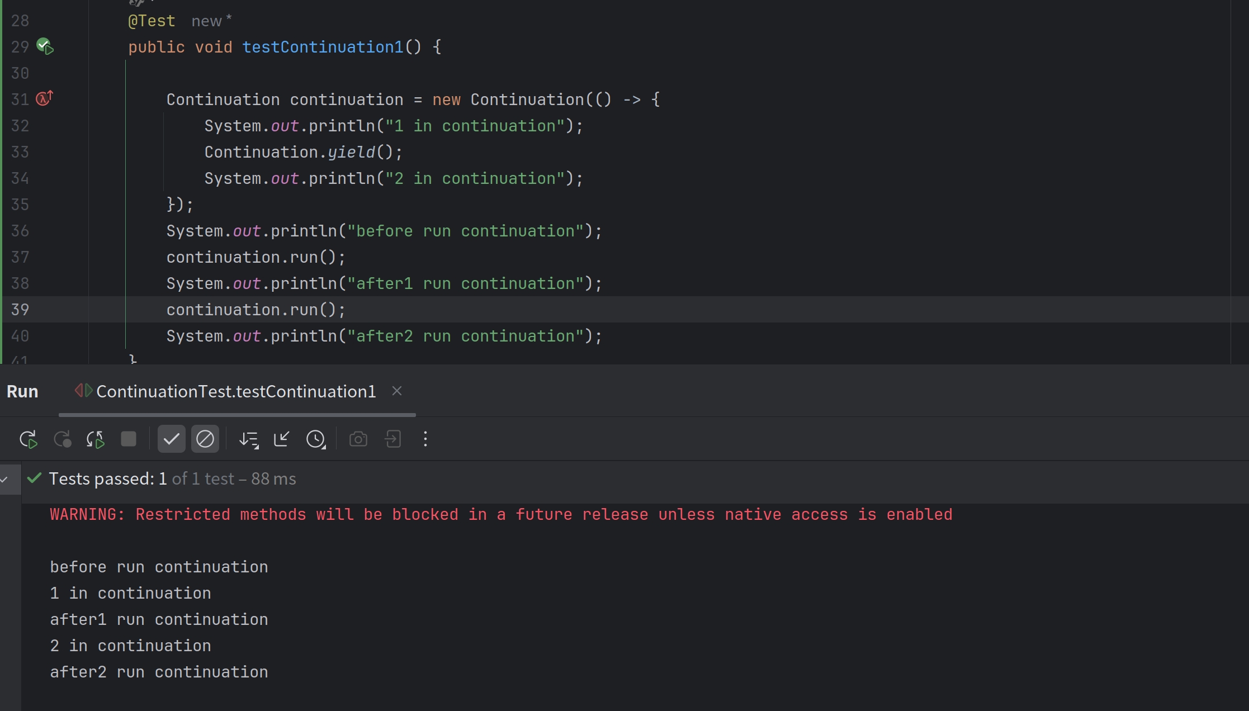Select the ContinuationTest.testContinuation1 run tab
1249x711 pixels.
point(236,391)
